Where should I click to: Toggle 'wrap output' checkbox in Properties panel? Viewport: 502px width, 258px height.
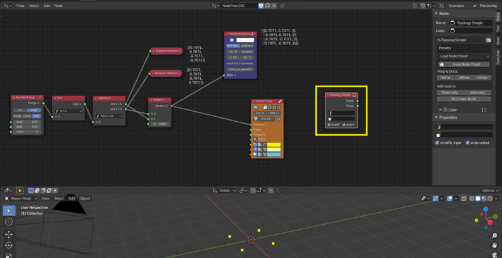(467, 142)
